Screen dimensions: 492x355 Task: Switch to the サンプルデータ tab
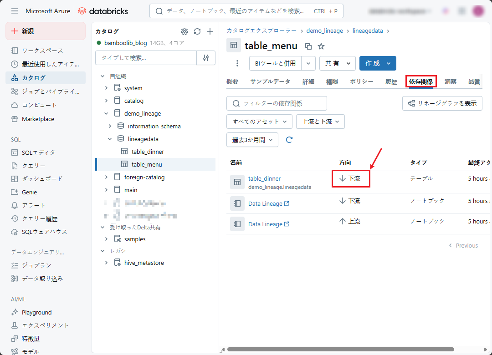point(270,81)
